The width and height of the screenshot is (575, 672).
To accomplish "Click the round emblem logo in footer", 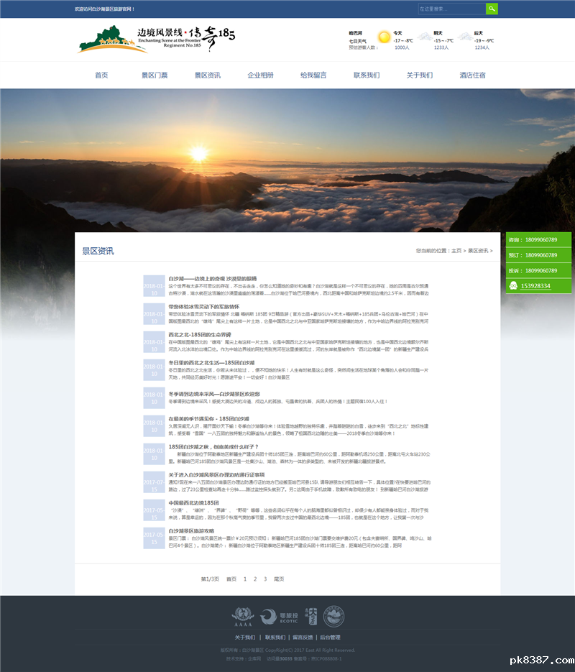I will (x=332, y=617).
